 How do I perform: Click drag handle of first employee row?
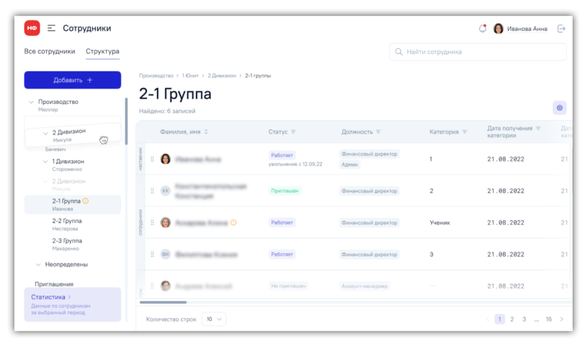153,159
